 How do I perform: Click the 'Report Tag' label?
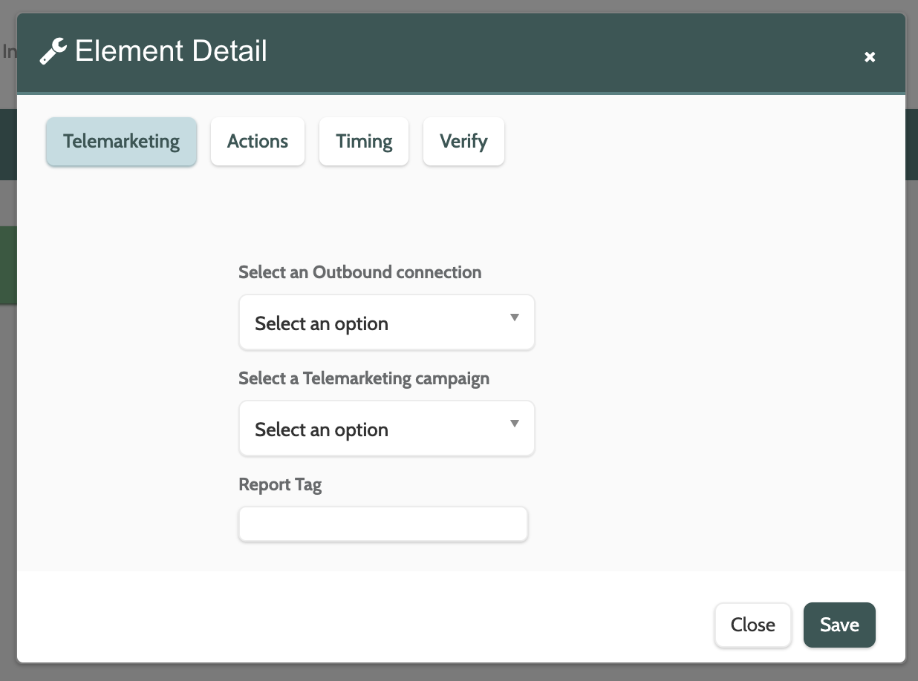tap(280, 484)
